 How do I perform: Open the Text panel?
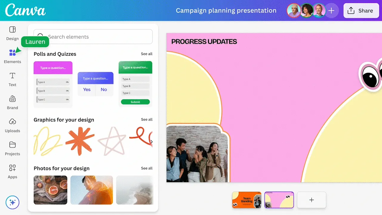(x=12, y=79)
